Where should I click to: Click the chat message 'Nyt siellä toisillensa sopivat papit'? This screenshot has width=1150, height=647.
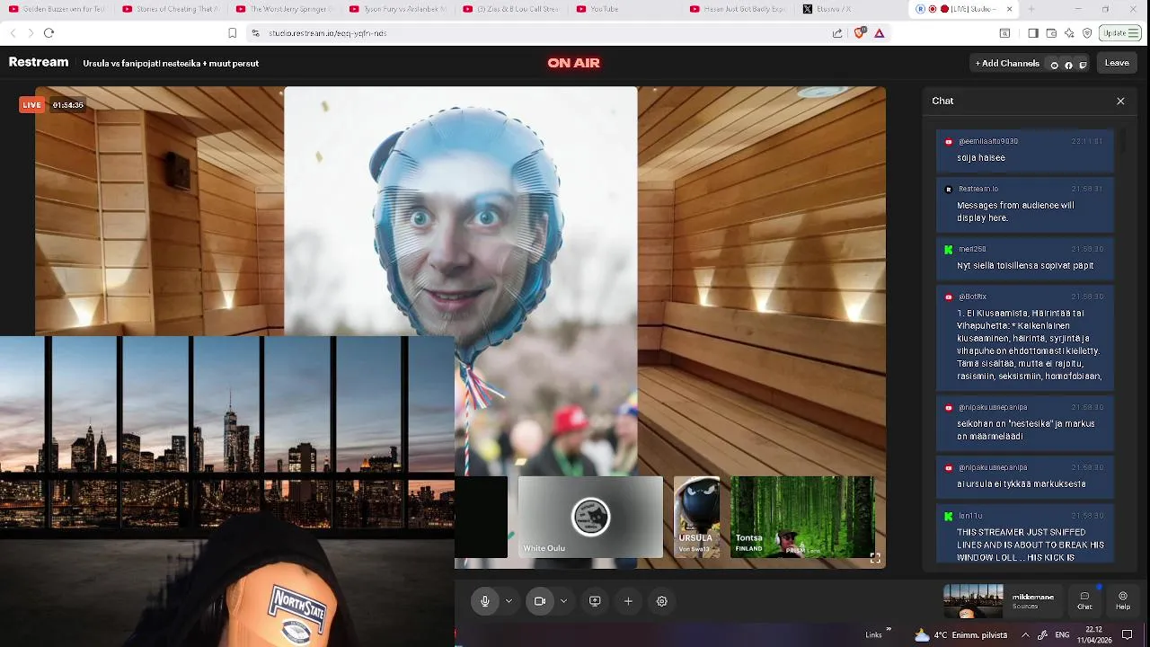[1025, 259]
